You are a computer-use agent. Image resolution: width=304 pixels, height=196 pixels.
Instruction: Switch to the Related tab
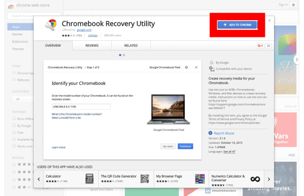(x=131, y=46)
